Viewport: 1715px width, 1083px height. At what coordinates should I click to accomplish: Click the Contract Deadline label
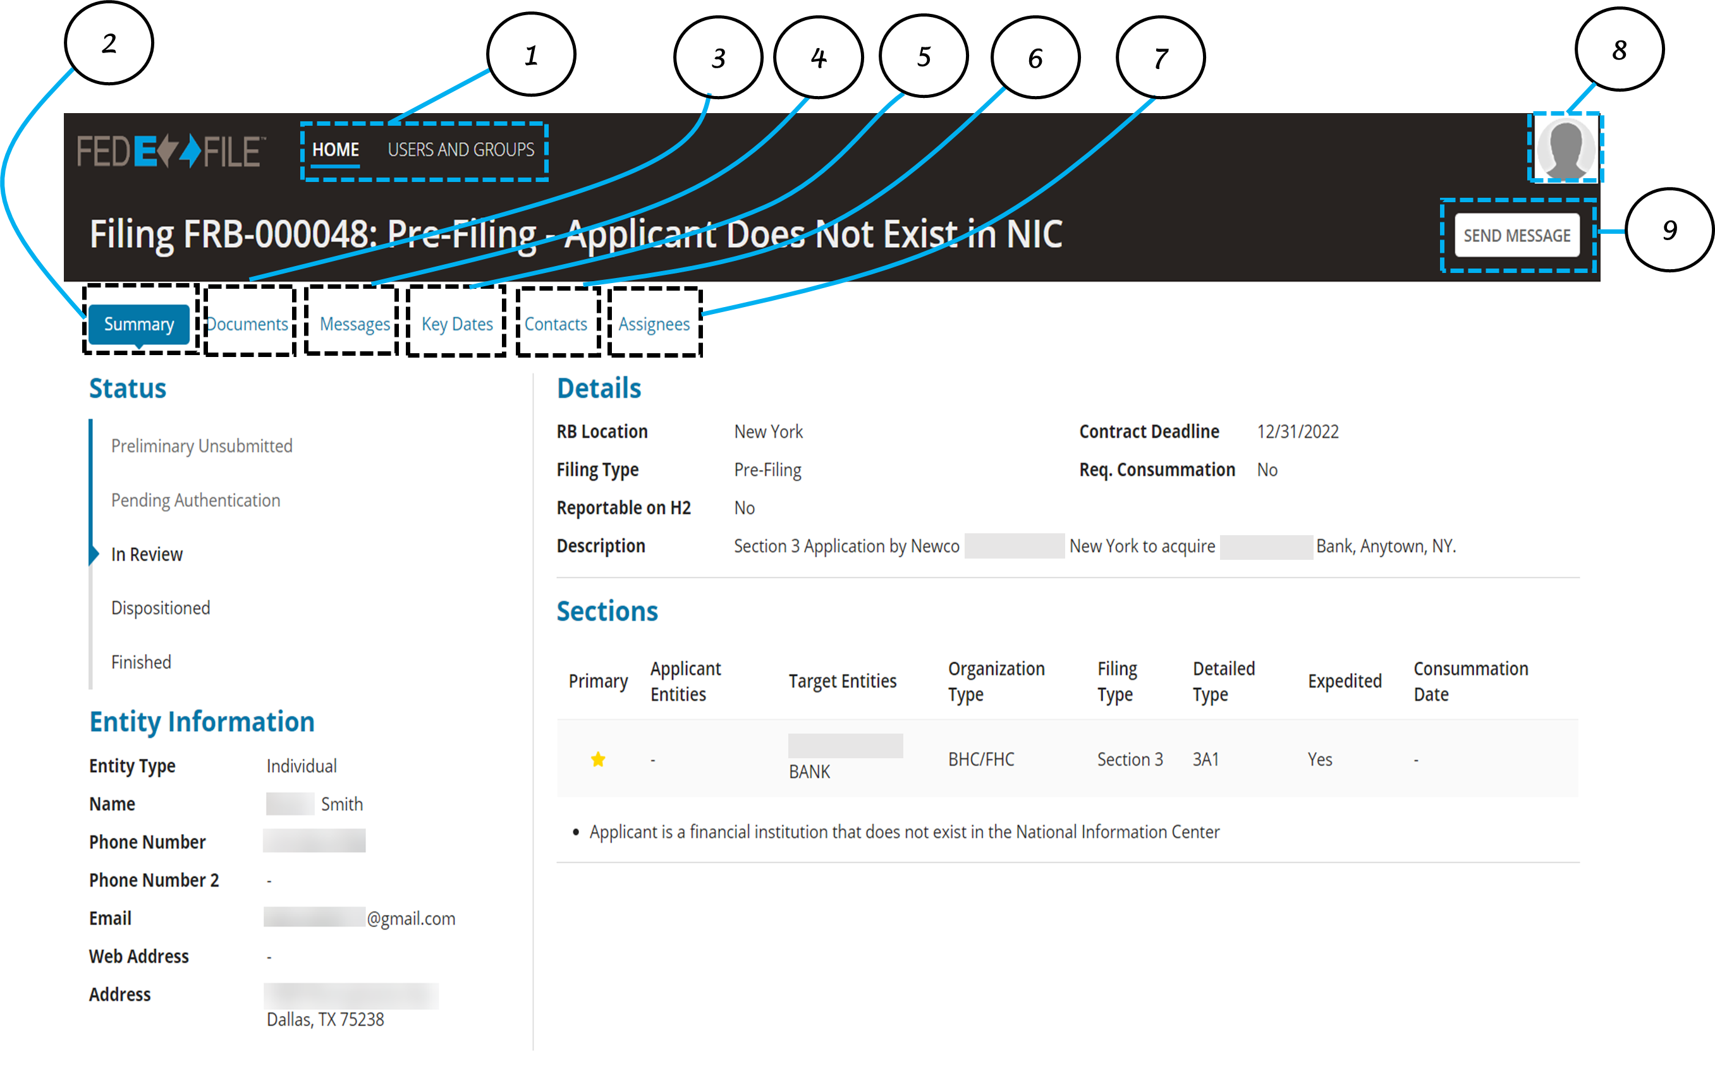pyautogui.click(x=1149, y=432)
